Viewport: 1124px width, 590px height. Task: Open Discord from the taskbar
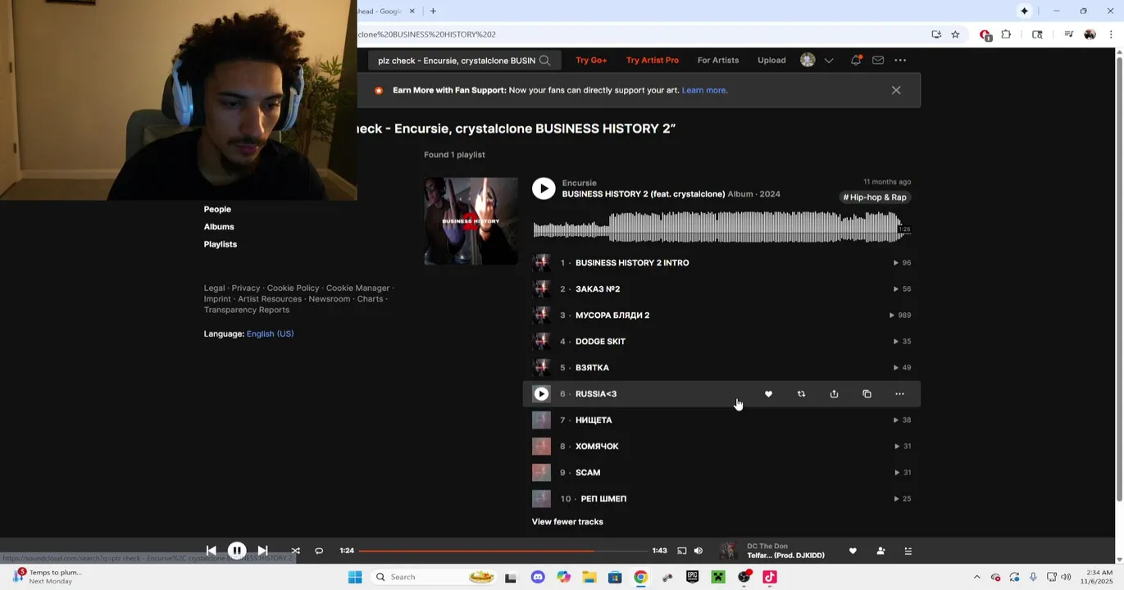click(x=538, y=577)
